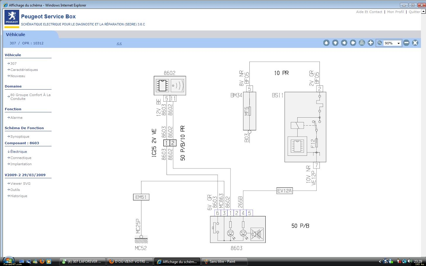
Task: Print the wiring diagram
Action: tap(362, 43)
